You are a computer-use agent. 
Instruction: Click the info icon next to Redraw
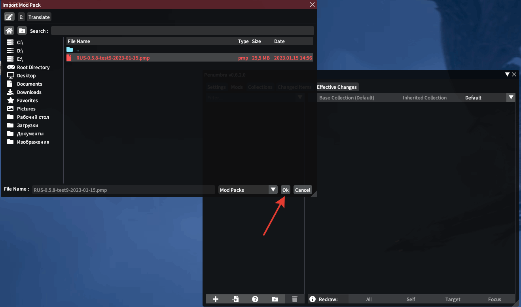click(313, 299)
